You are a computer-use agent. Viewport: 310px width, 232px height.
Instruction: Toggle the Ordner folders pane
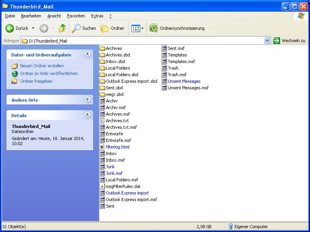pos(112,28)
